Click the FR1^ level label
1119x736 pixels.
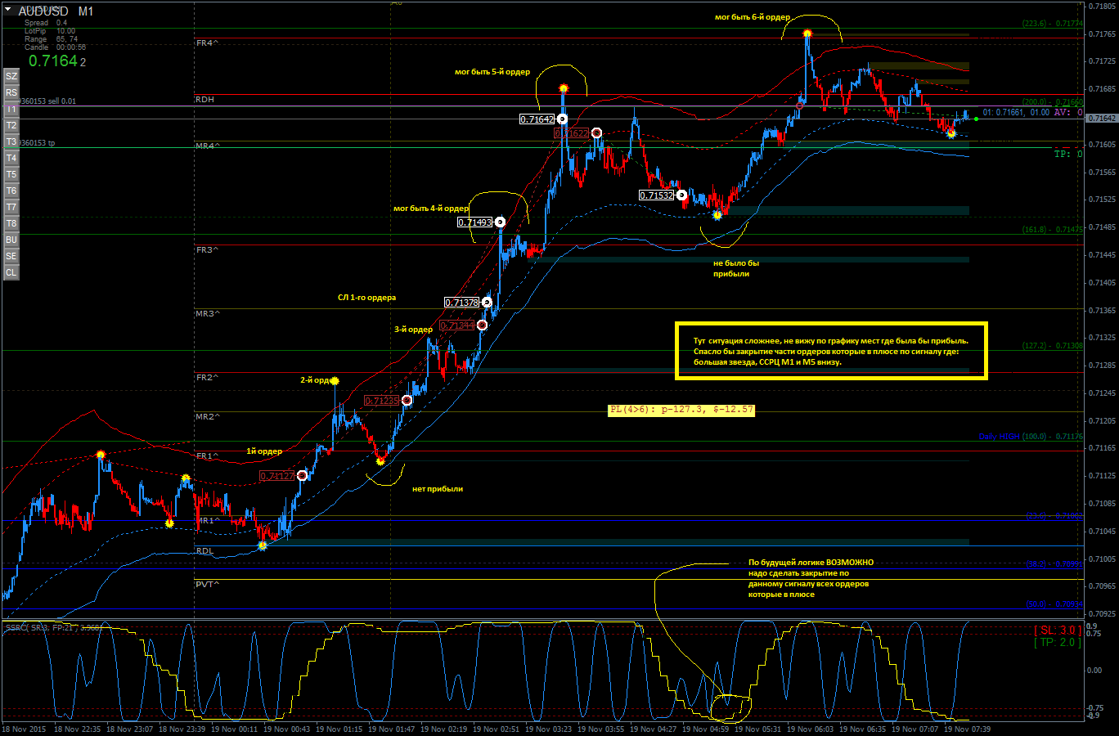(207, 456)
